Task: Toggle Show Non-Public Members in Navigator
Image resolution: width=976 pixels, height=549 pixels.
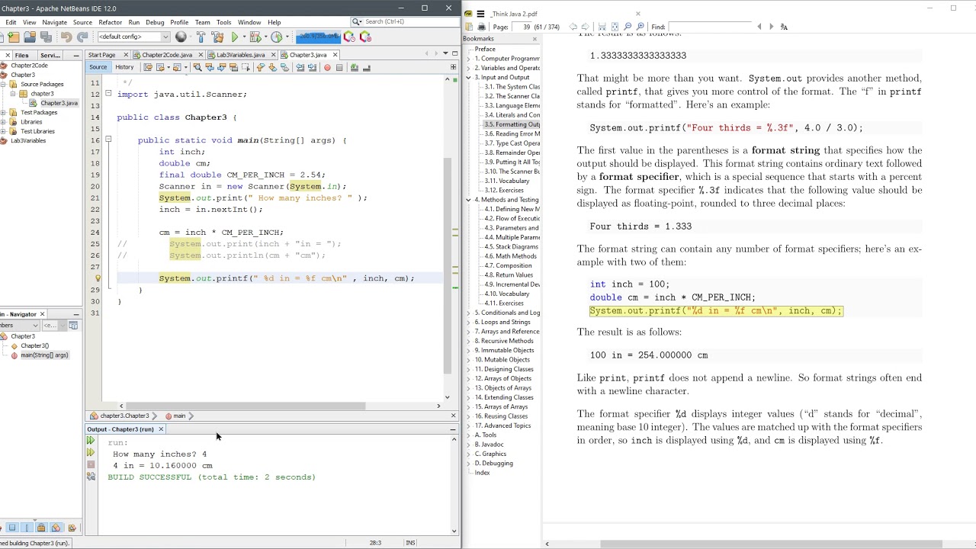Action: (x=41, y=528)
